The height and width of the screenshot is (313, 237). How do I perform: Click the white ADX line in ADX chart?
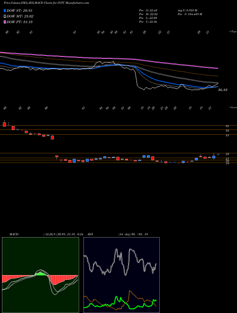(120, 261)
